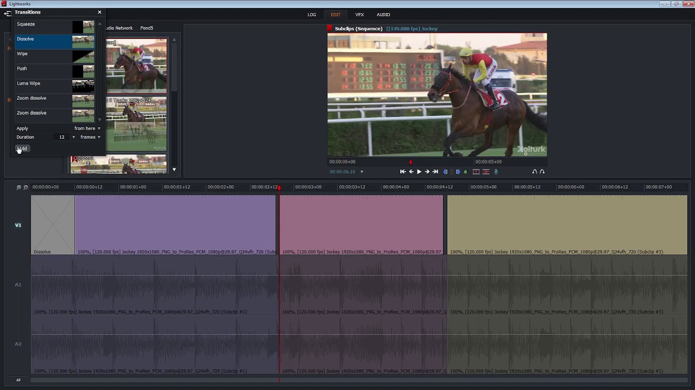Select the Luma Wipe transition
The height and width of the screenshot is (390, 695).
click(55, 86)
